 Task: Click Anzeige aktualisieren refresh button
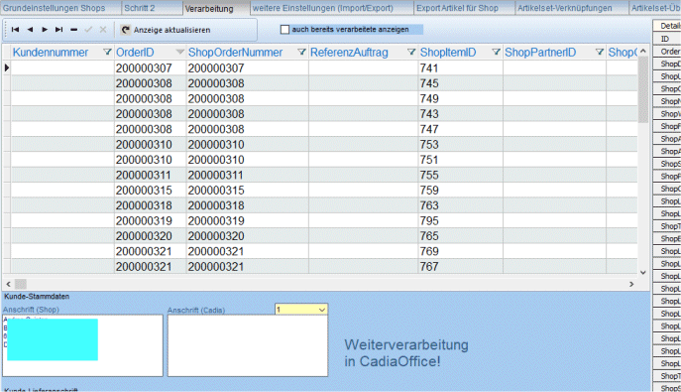166,30
